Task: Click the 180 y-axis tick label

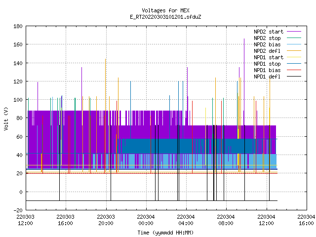Action: 18,26
